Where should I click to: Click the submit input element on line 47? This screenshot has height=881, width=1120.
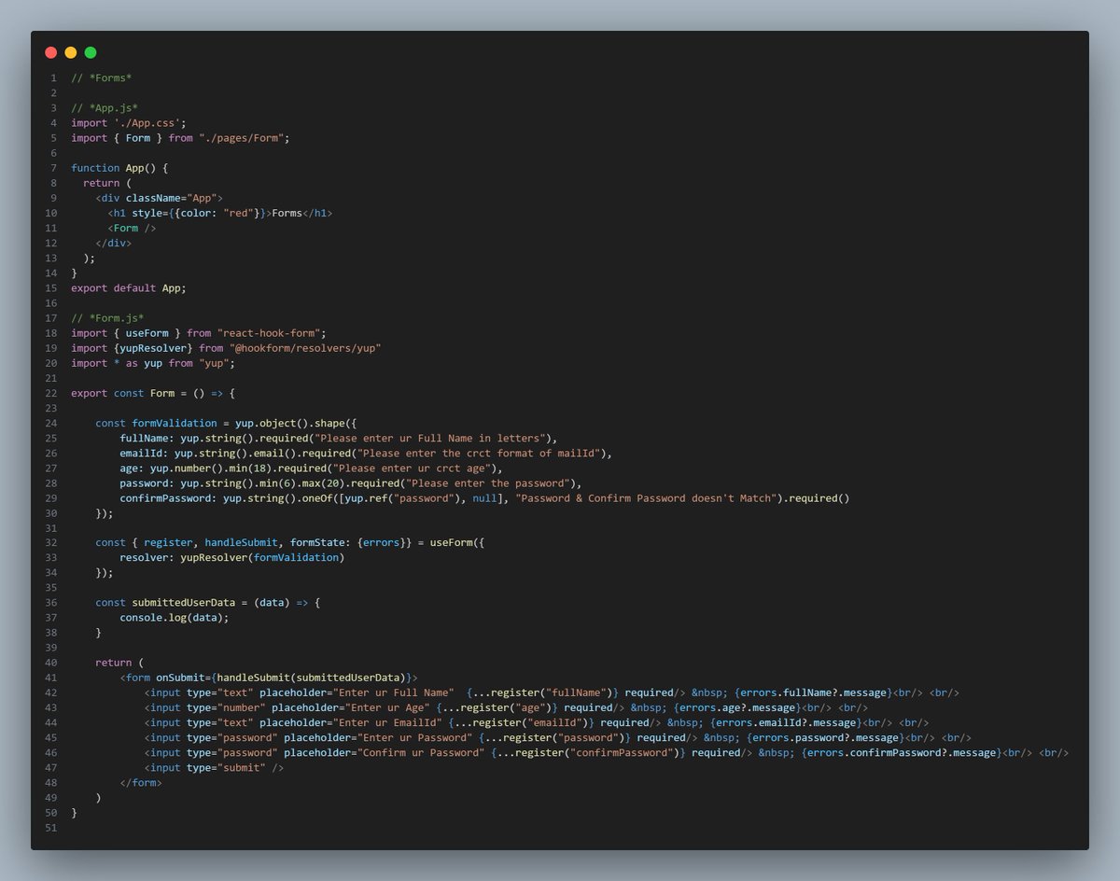point(213,767)
